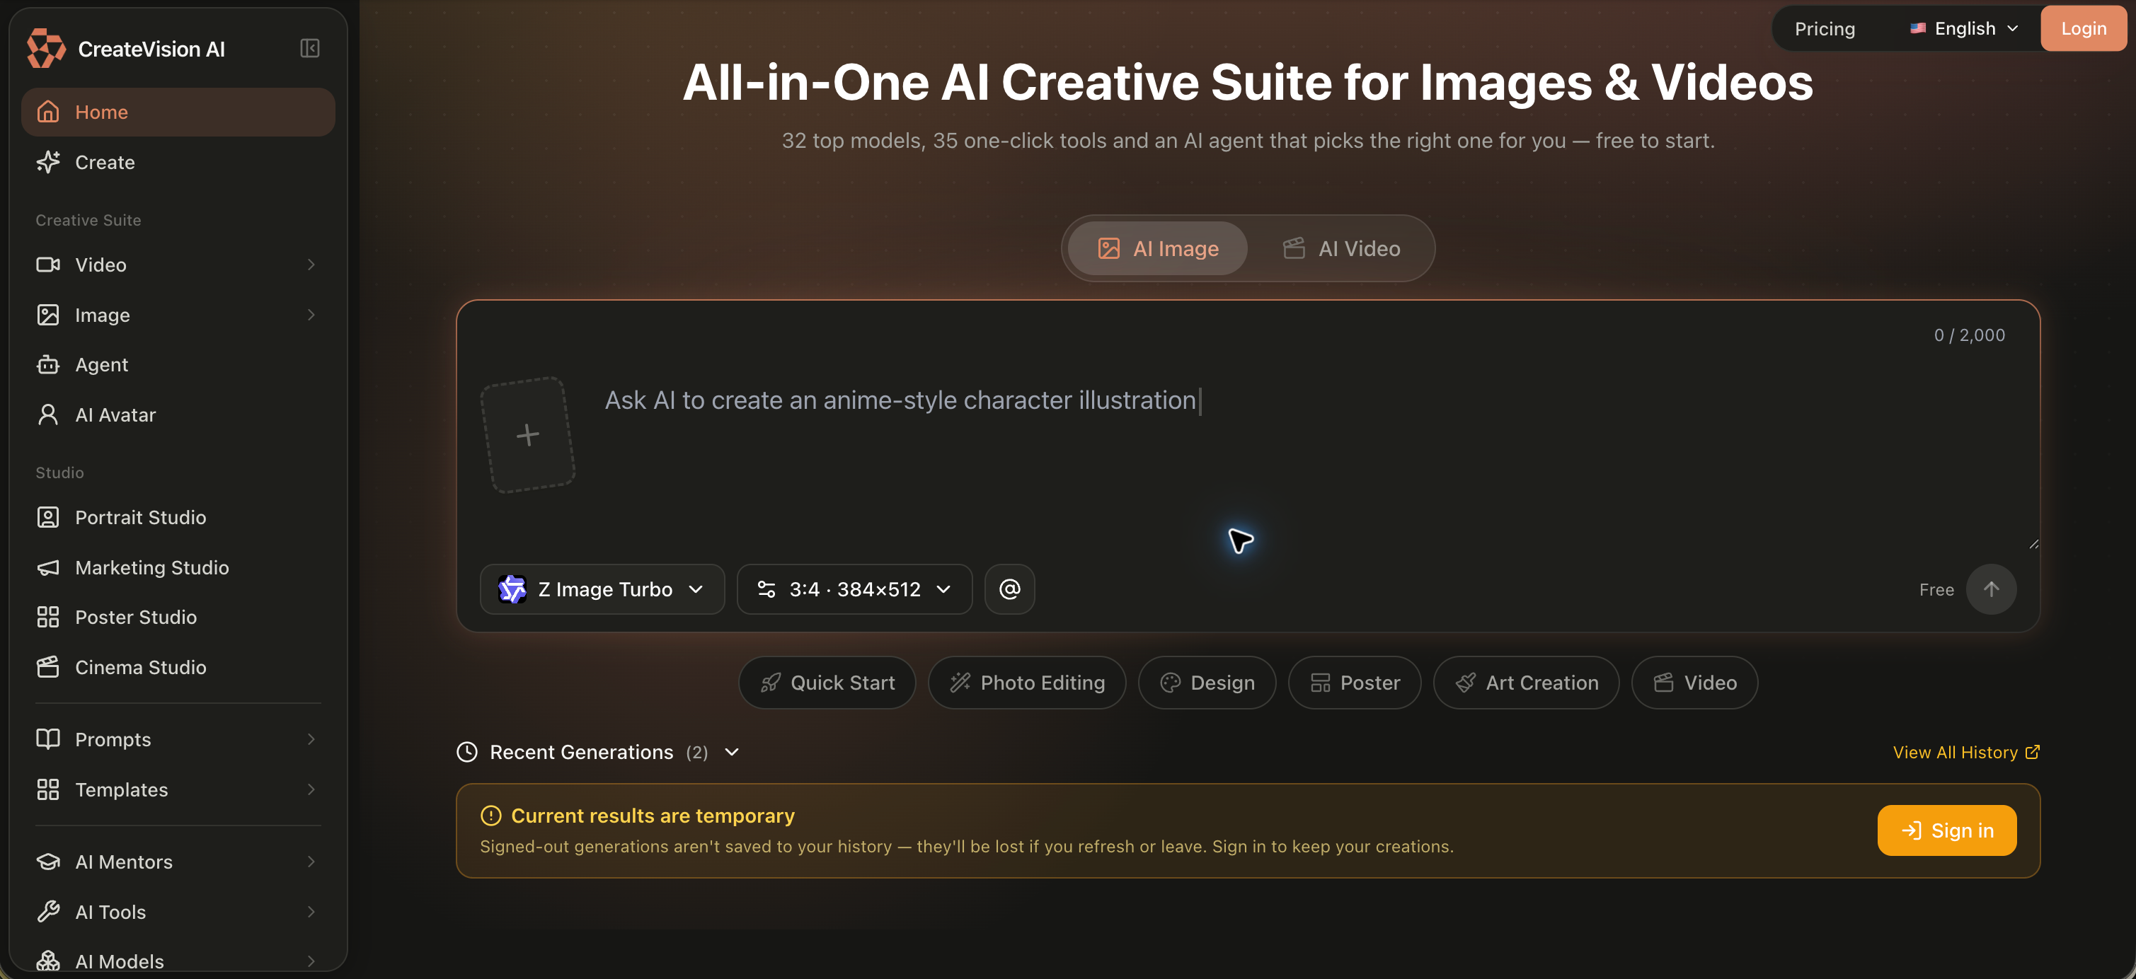Collapse the Recent Generations section chevron
This screenshot has width=2136, height=979.
[731, 752]
